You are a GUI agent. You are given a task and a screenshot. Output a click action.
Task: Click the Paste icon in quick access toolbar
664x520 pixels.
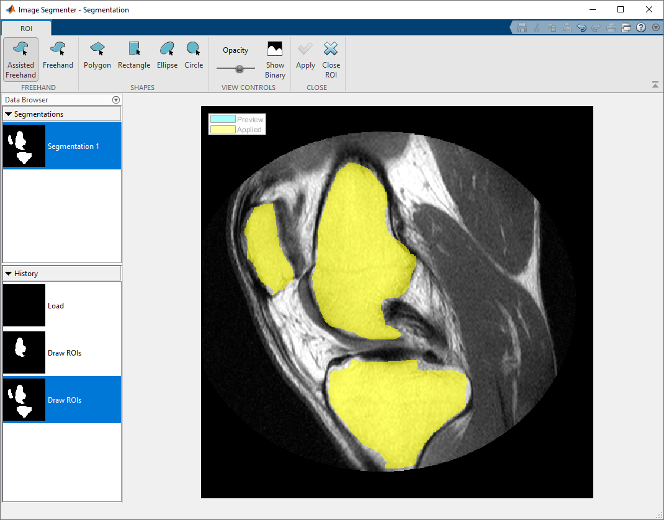coord(567,28)
